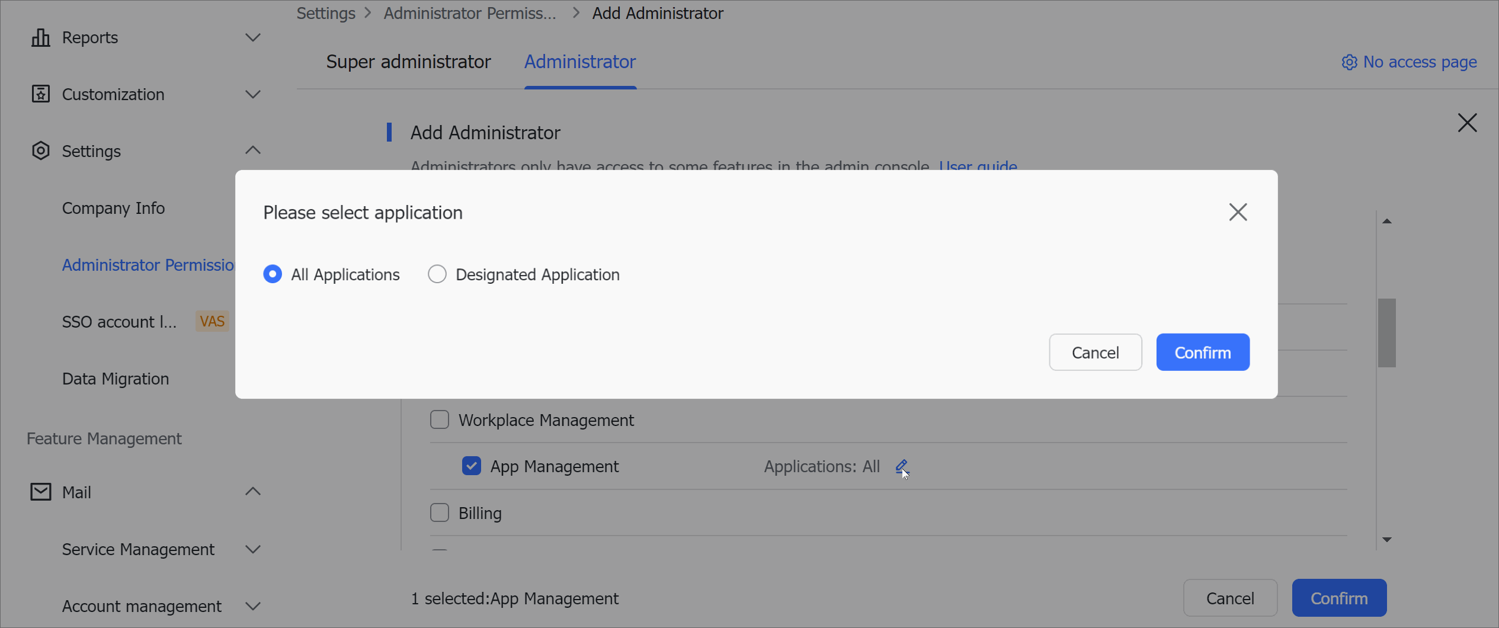Screen dimensions: 1499x628
Task: Collapse the Reports section chevron
Action: coord(253,37)
